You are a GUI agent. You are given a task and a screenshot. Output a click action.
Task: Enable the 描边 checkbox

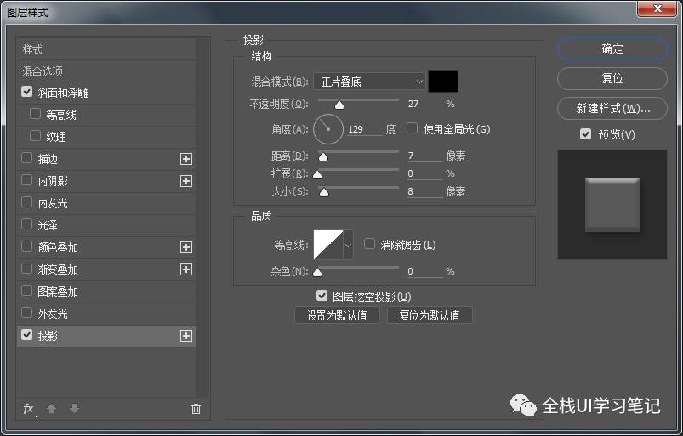27,158
